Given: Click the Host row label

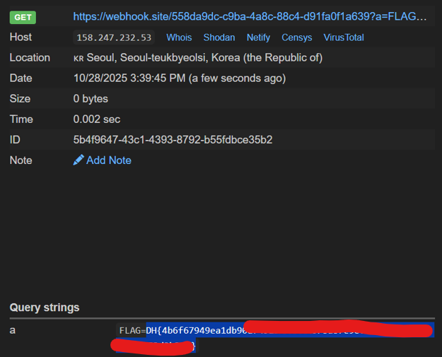Looking at the screenshot, I should 21,37.
